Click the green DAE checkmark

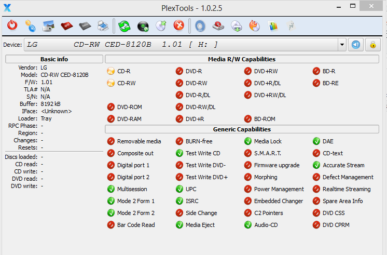[x=316, y=141]
